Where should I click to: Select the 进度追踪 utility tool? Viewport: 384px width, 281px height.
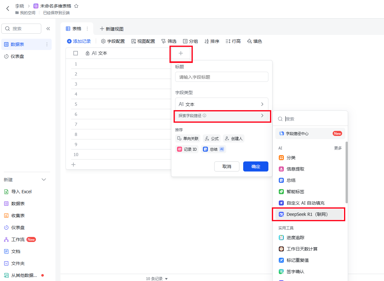coord(295,238)
